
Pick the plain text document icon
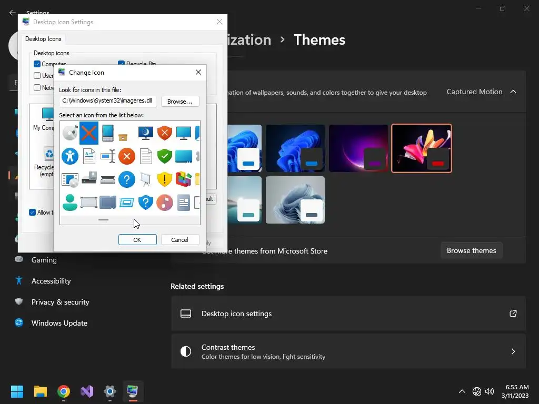tap(146, 156)
